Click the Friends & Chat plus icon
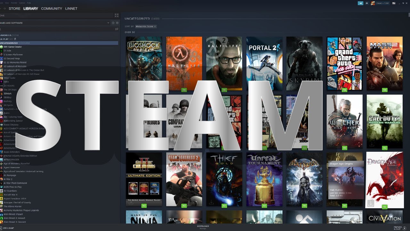The width and height of the screenshot is (410, 231). tap(404, 228)
